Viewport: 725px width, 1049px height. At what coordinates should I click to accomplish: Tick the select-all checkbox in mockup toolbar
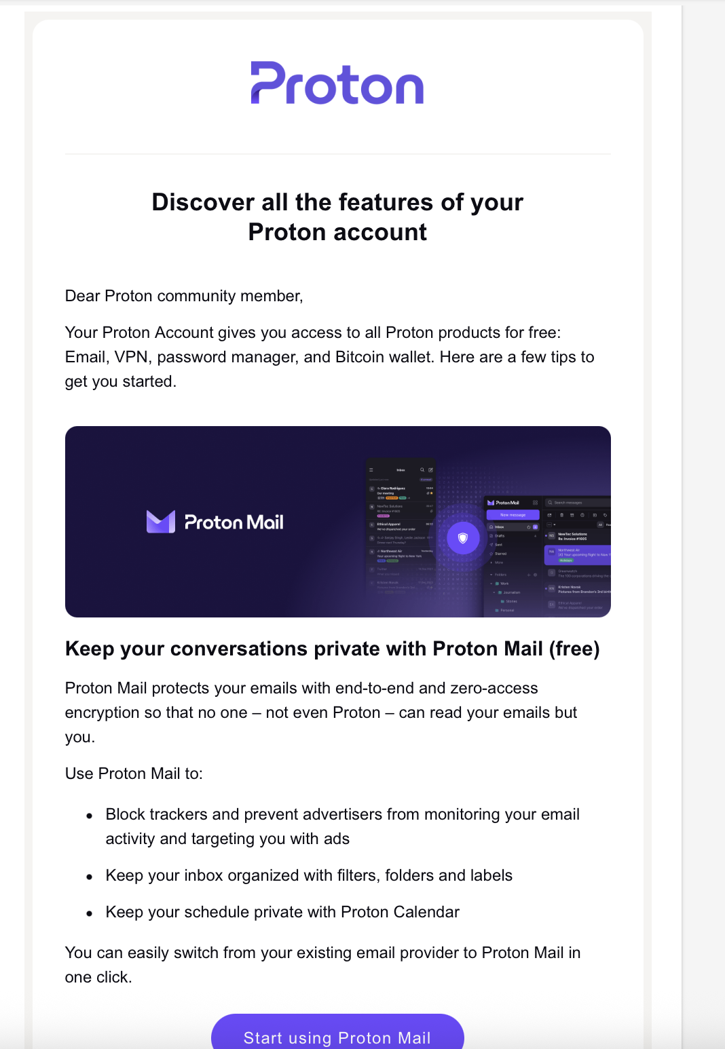549,524
